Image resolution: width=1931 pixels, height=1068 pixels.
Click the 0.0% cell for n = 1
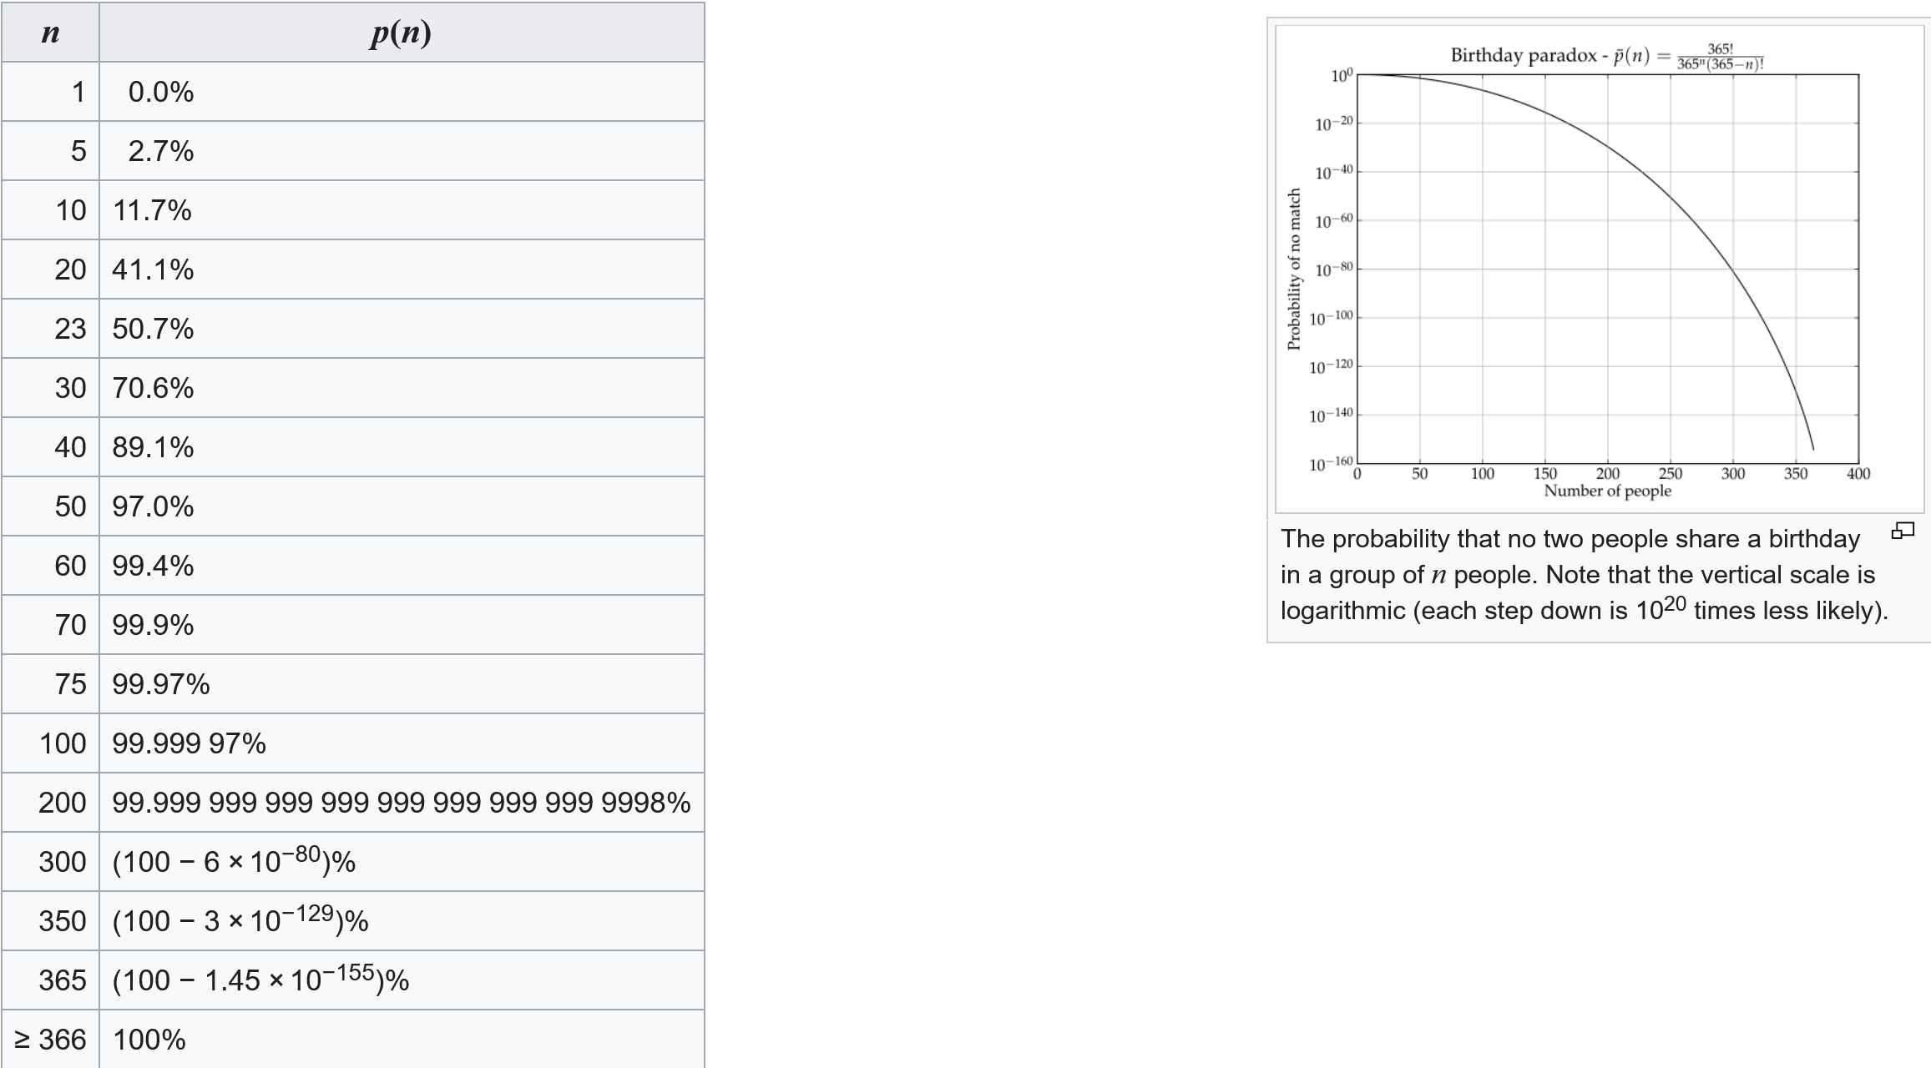click(402, 92)
